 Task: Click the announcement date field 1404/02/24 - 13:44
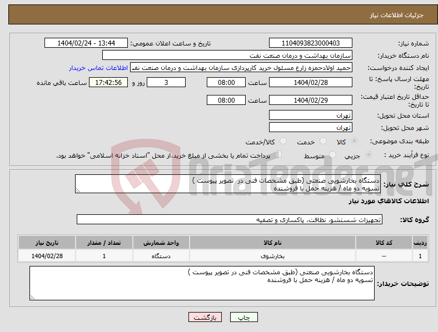tap(86, 43)
